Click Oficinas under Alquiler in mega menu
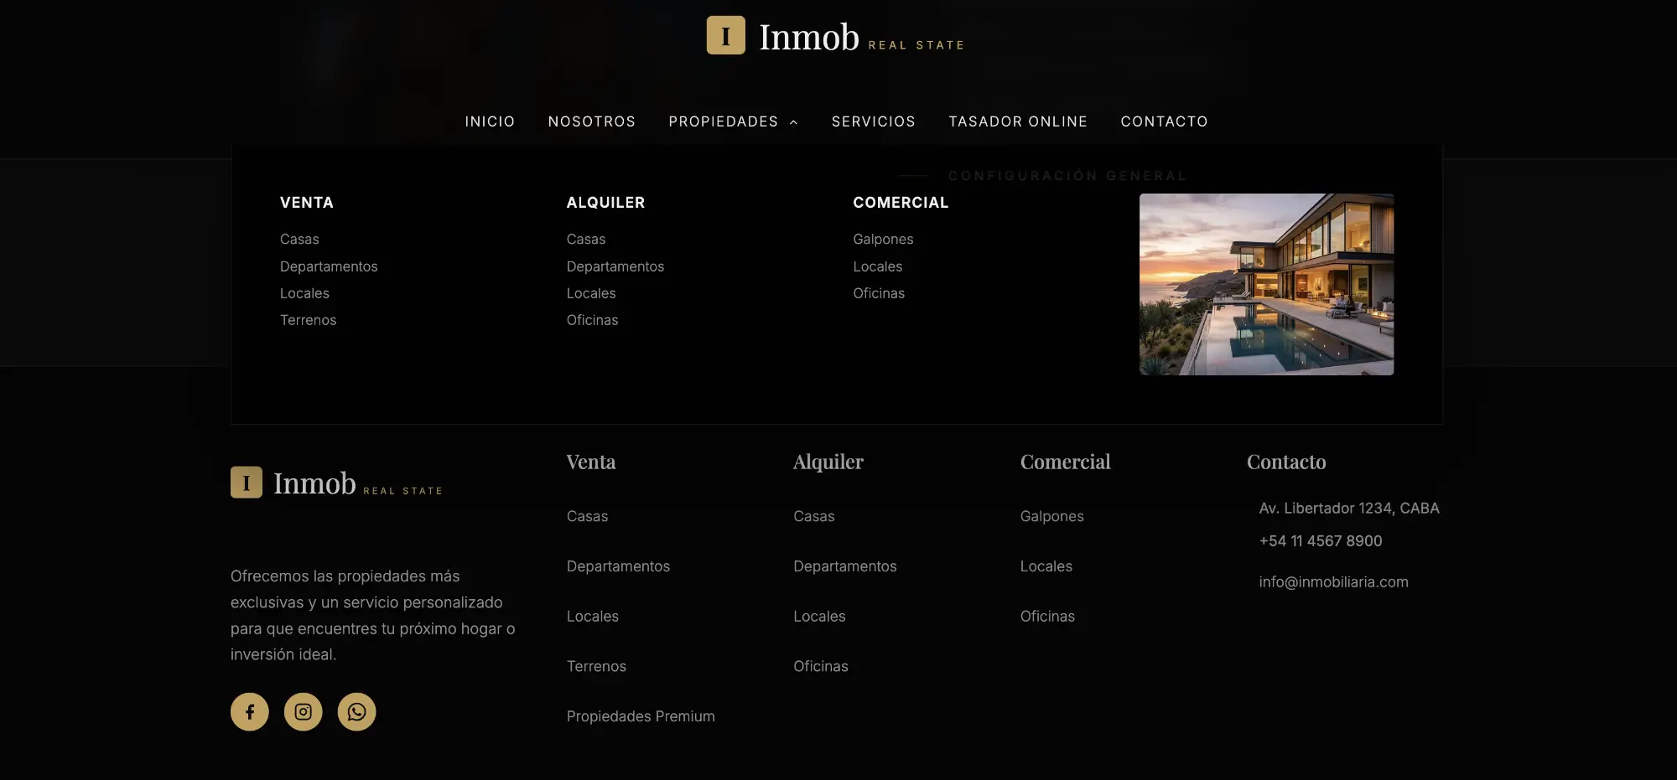This screenshot has width=1677, height=780. [592, 320]
